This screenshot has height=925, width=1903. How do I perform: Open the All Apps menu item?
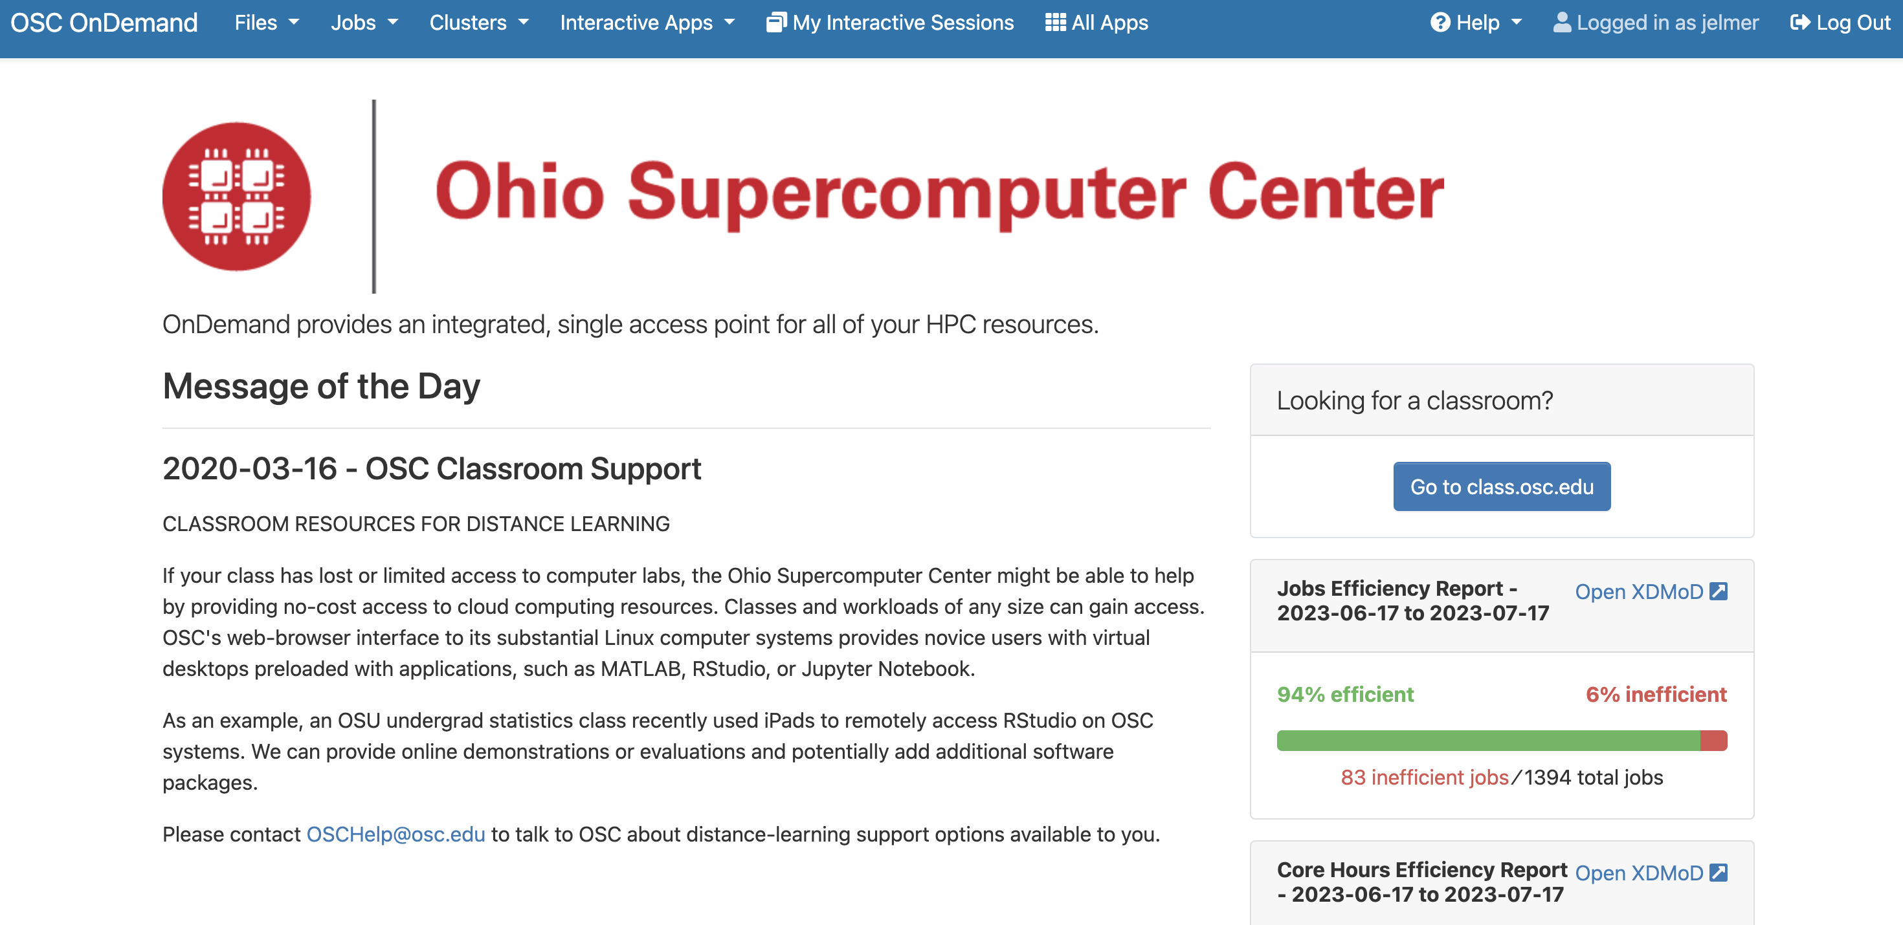pos(1096,23)
